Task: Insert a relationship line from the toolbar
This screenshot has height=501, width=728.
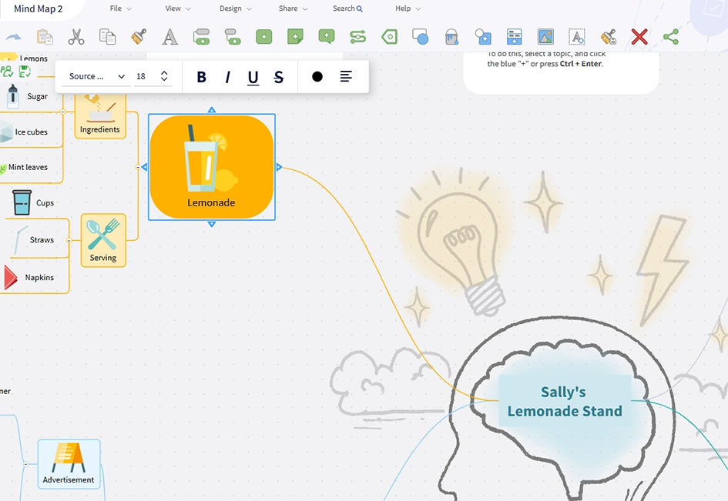Action: pos(357,36)
